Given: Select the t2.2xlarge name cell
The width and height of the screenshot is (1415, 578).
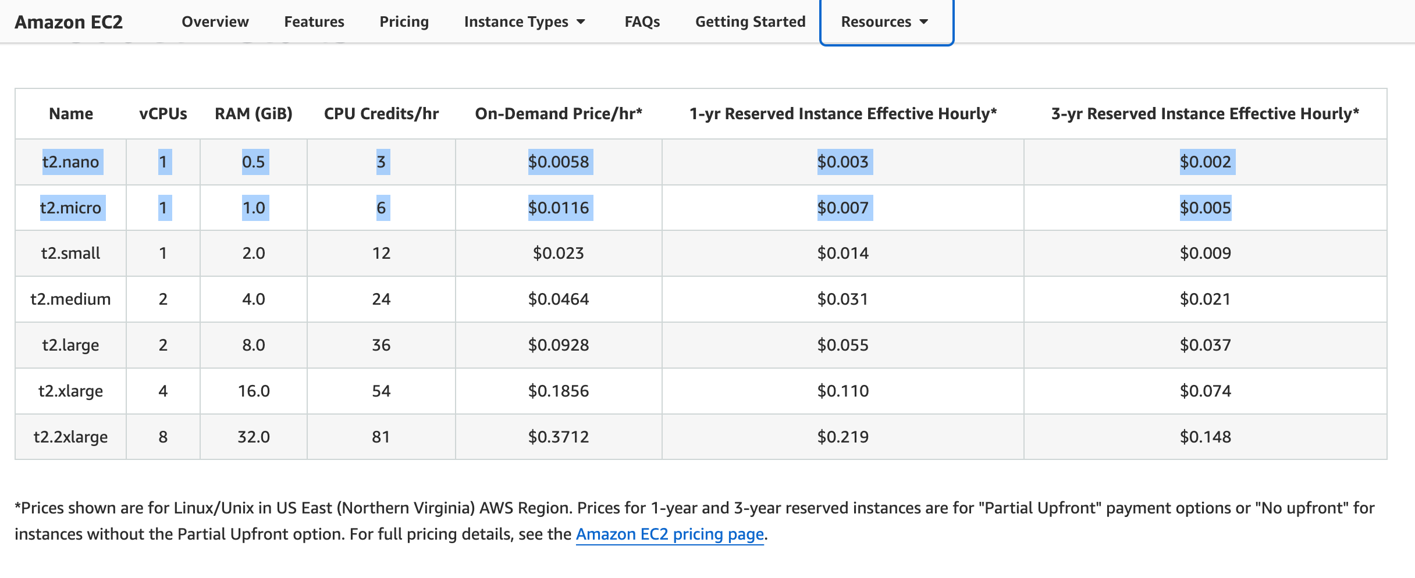Looking at the screenshot, I should pyautogui.click(x=70, y=437).
